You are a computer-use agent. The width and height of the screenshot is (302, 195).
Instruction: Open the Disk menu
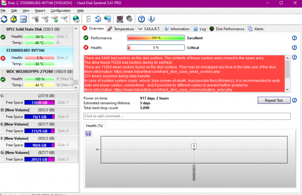point(14,10)
